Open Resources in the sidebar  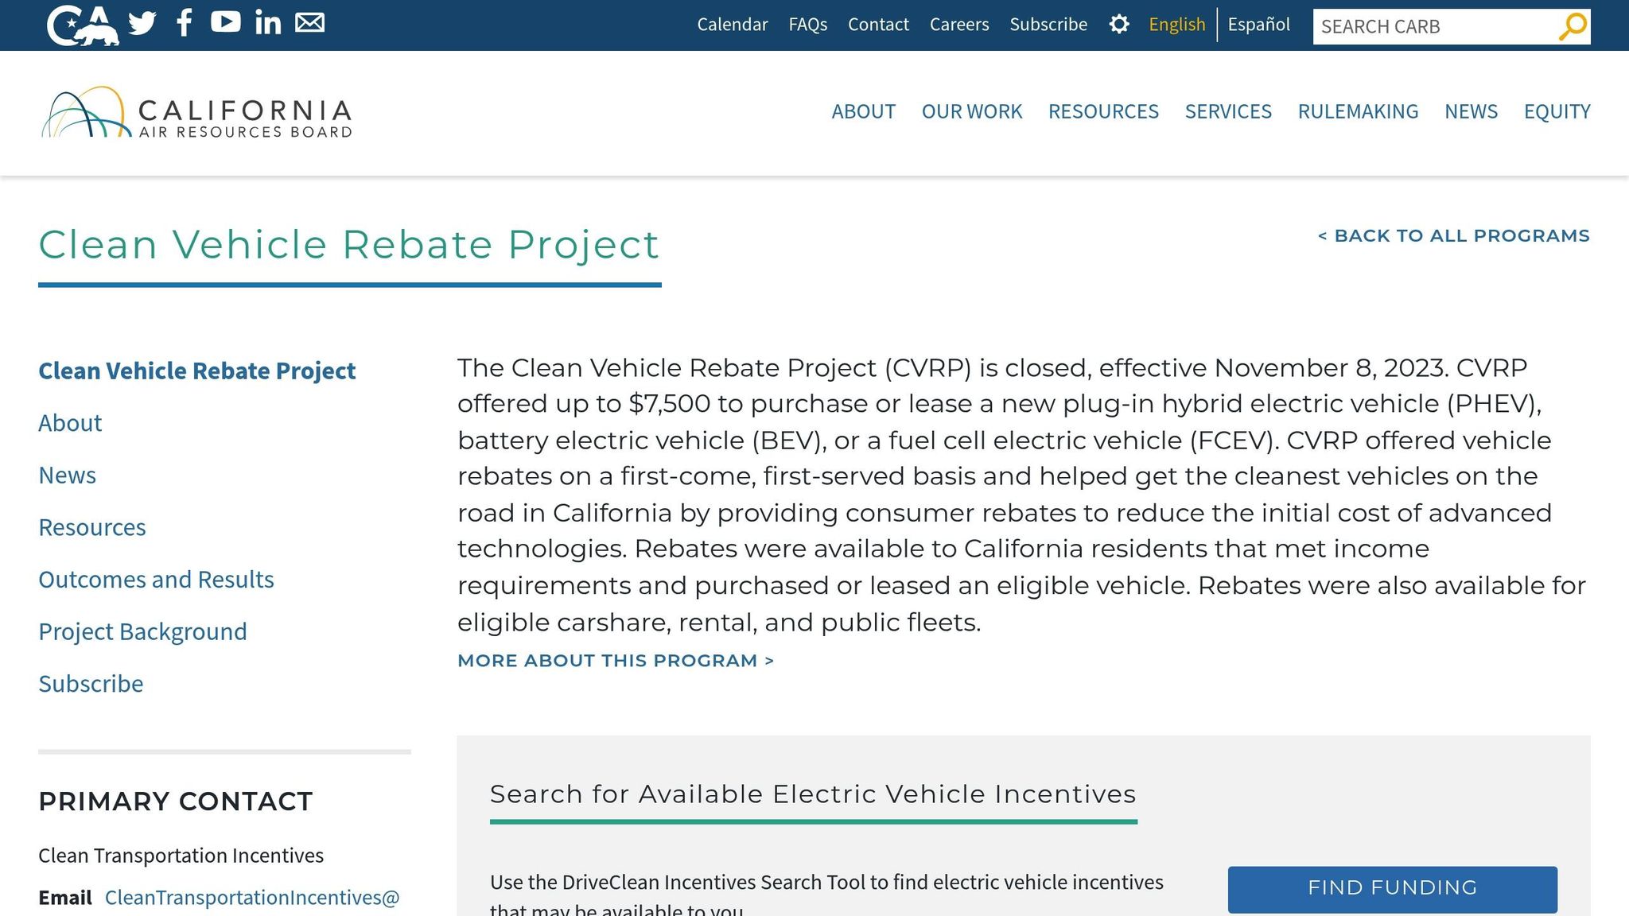(x=92, y=527)
